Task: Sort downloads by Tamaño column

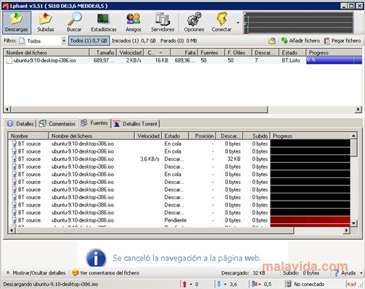Action: pyautogui.click(x=103, y=52)
